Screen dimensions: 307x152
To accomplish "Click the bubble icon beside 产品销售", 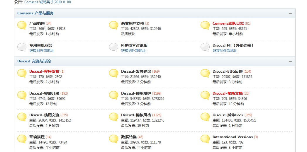I will point(22,25).
